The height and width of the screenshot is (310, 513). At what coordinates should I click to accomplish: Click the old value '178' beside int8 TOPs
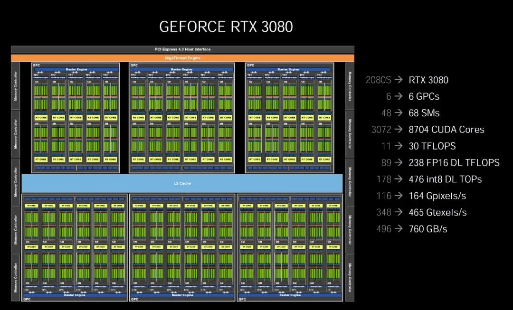tap(384, 179)
